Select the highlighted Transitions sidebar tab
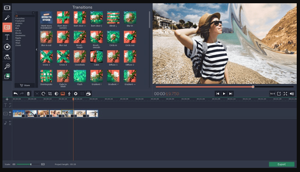Screen dimensions: 300x172 (7, 27)
